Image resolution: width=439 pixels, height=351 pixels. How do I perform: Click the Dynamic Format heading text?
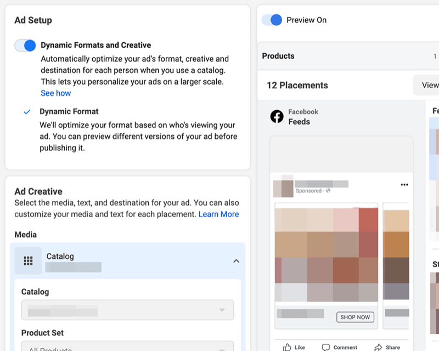click(x=69, y=111)
